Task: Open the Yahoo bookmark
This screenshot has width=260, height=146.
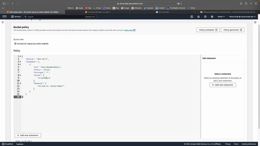Action: (107, 8)
